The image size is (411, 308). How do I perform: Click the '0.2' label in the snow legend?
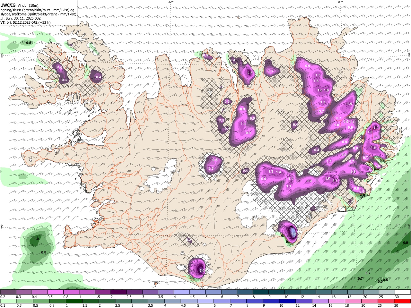(3, 297)
